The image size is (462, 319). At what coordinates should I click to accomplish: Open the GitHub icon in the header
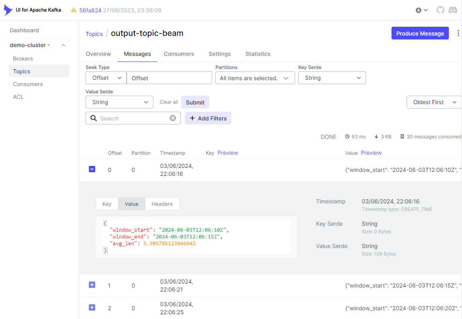[x=440, y=10]
